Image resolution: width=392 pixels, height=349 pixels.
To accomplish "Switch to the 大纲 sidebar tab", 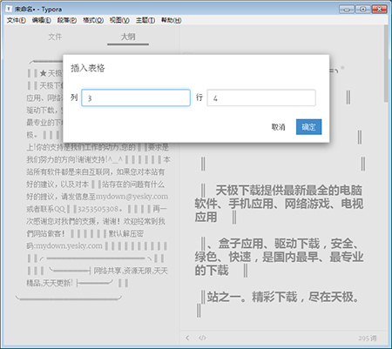I will [x=128, y=37].
